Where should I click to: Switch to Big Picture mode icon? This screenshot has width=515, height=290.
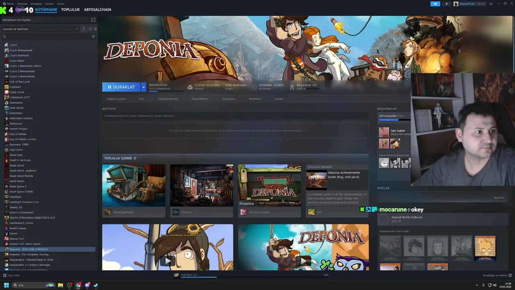[x=490, y=4]
